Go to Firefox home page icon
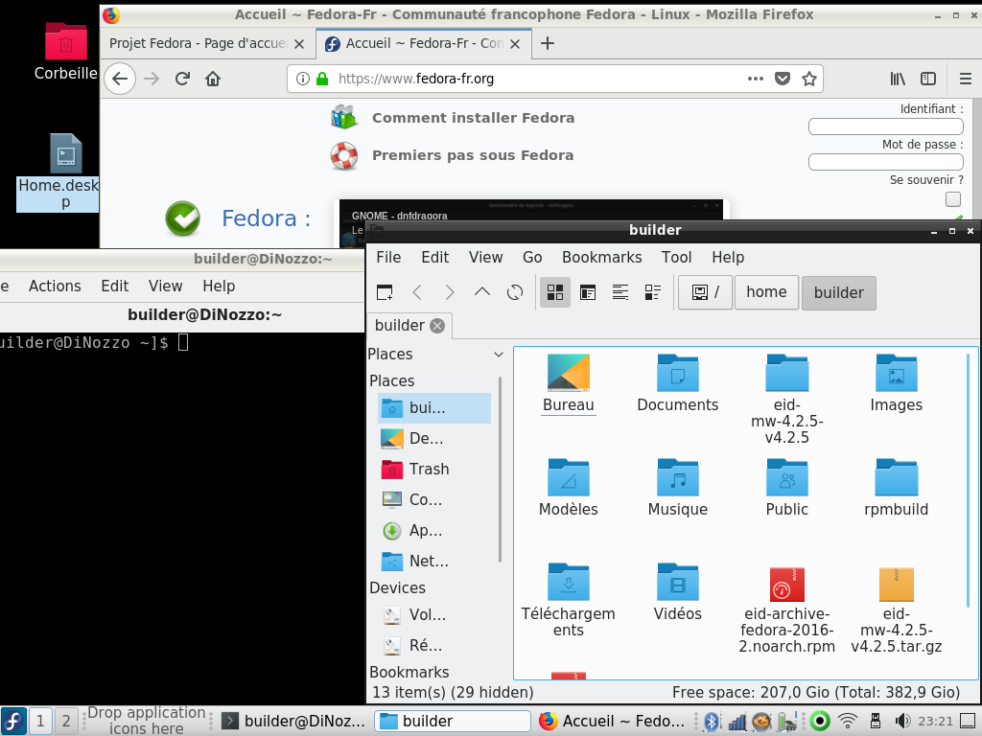 pos(213,79)
